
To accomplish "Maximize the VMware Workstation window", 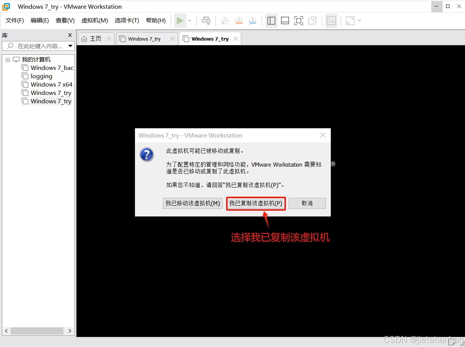I will [x=448, y=6].
